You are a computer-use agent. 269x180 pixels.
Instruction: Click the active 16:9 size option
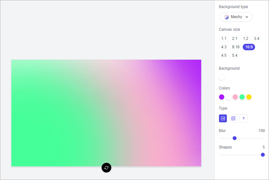[249, 47]
